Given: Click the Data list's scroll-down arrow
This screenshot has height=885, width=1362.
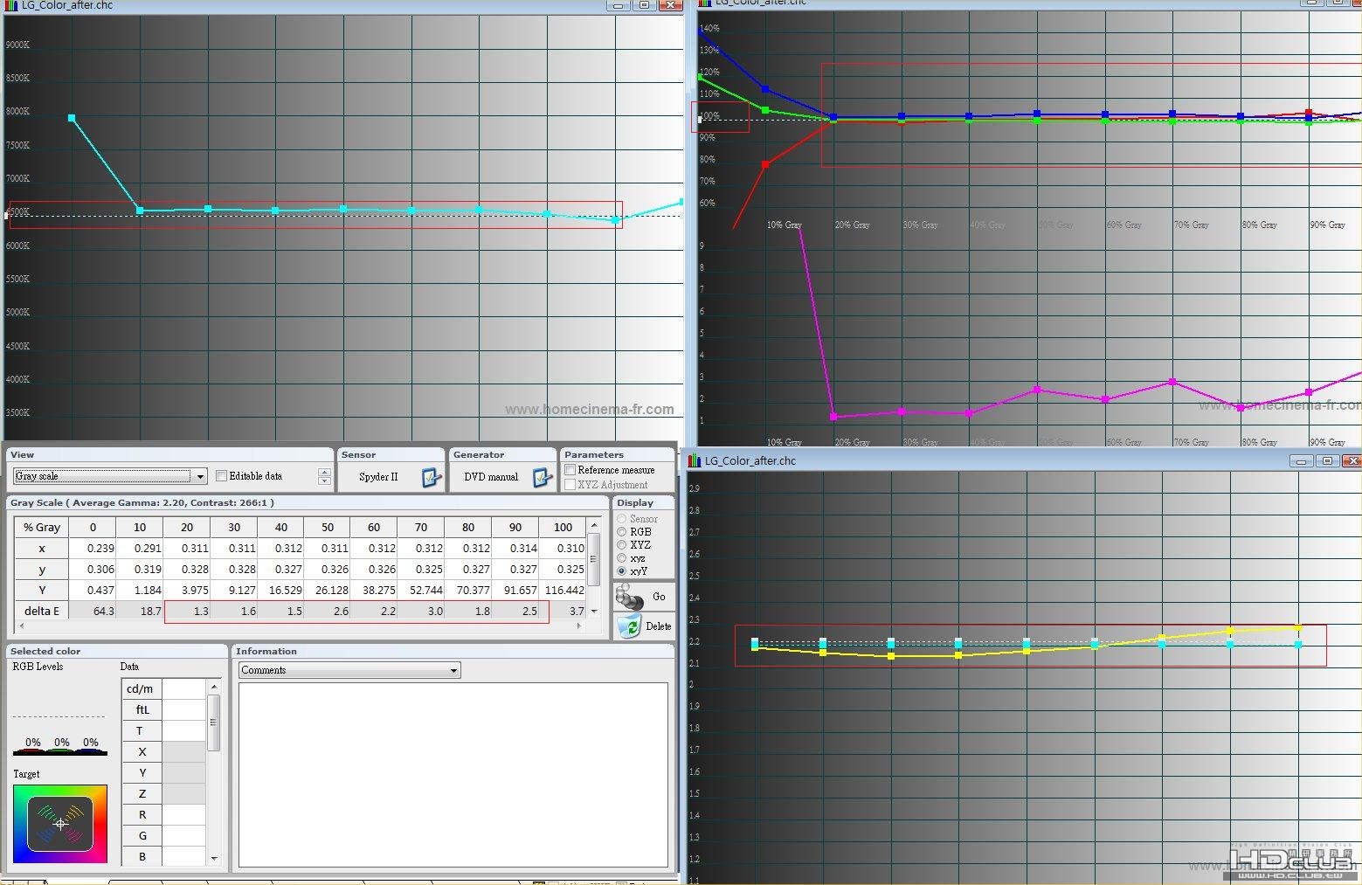Looking at the screenshot, I should click(x=214, y=858).
